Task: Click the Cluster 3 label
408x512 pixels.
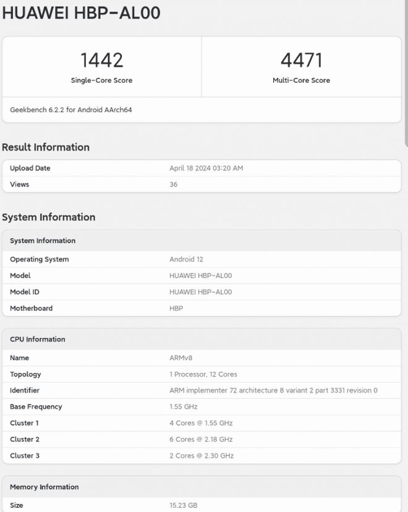Action: (25, 456)
